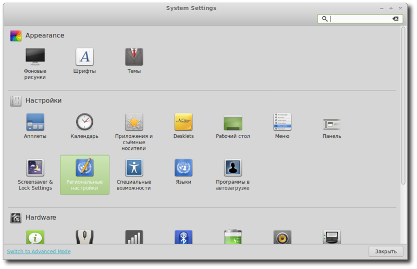Image resolution: width=417 pixels, height=269 pixels.
Task: Close the System Settings window
Action: point(400,8)
